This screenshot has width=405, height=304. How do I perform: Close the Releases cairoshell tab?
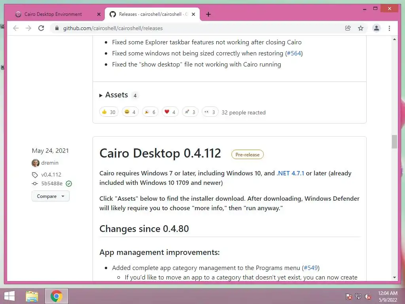[193, 14]
